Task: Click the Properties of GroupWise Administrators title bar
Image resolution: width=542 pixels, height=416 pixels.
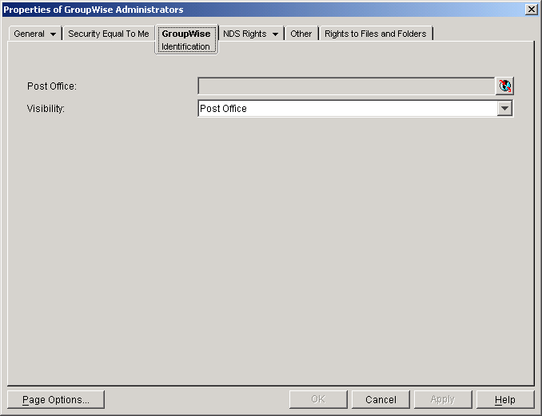Action: pos(240,10)
